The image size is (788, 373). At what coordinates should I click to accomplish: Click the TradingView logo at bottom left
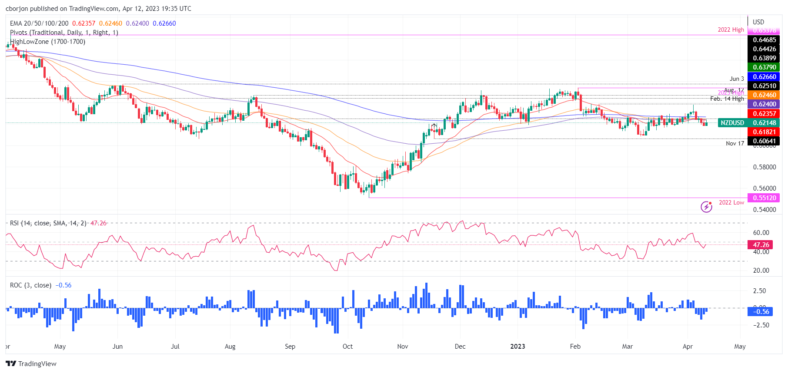coord(31,363)
